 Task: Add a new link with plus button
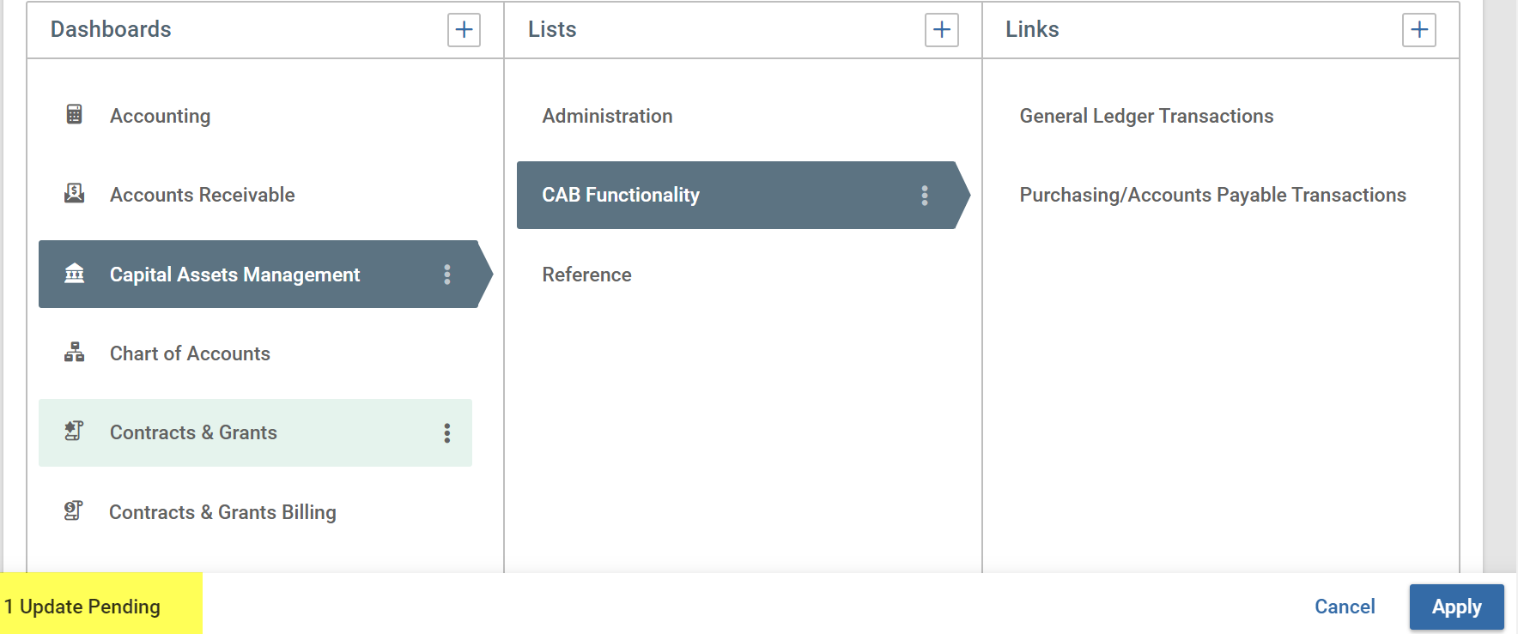[1419, 30]
